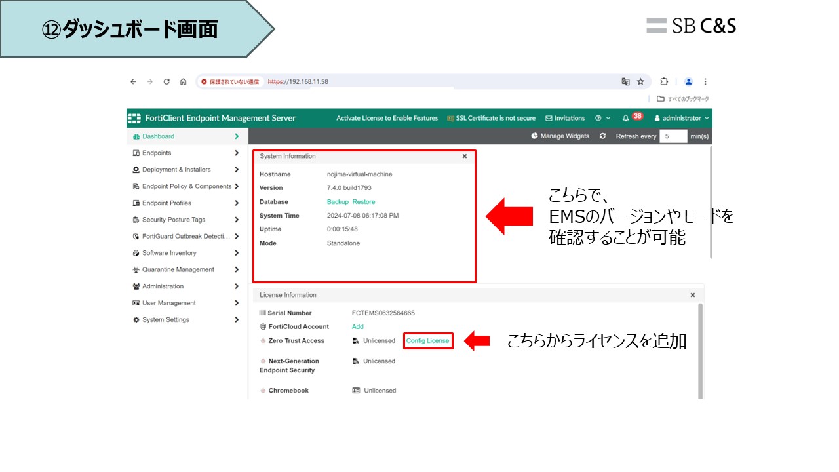Viewport: 839px width, 472px height.
Task: Expand the Deployment & Installers chevron
Action: pyautogui.click(x=237, y=170)
